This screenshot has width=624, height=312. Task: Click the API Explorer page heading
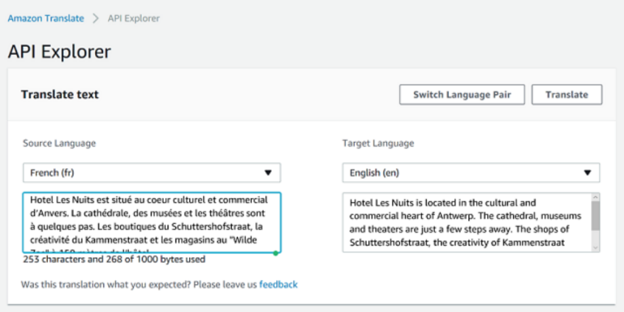59,52
